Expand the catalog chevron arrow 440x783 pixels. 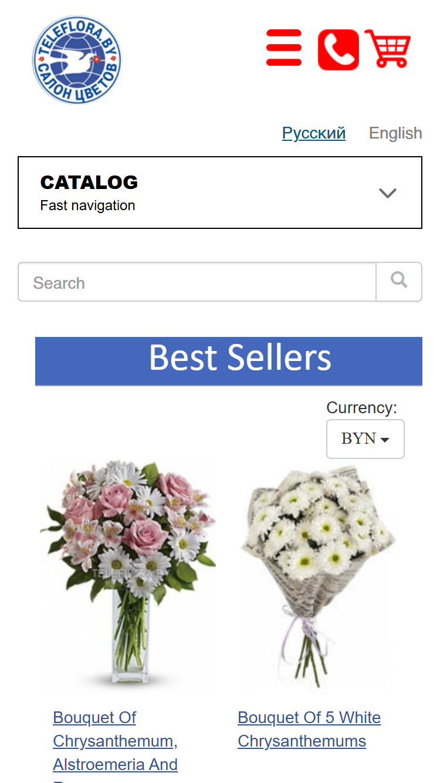pos(388,193)
